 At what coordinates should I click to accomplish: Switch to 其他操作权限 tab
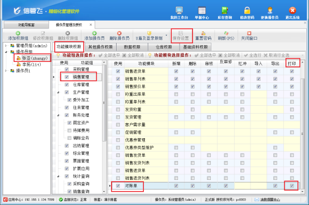tap(100, 47)
